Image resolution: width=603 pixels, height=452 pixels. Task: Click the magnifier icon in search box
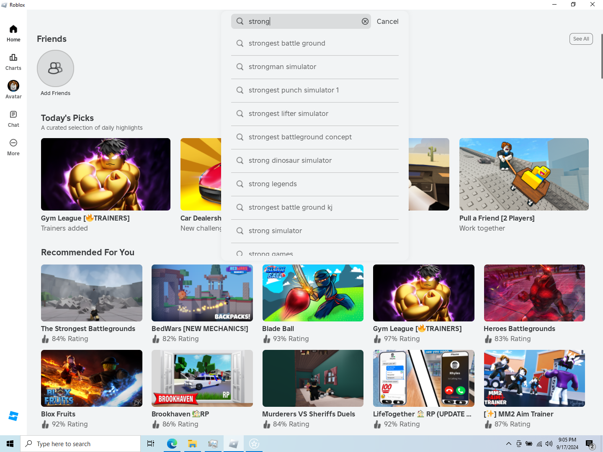pos(240,21)
